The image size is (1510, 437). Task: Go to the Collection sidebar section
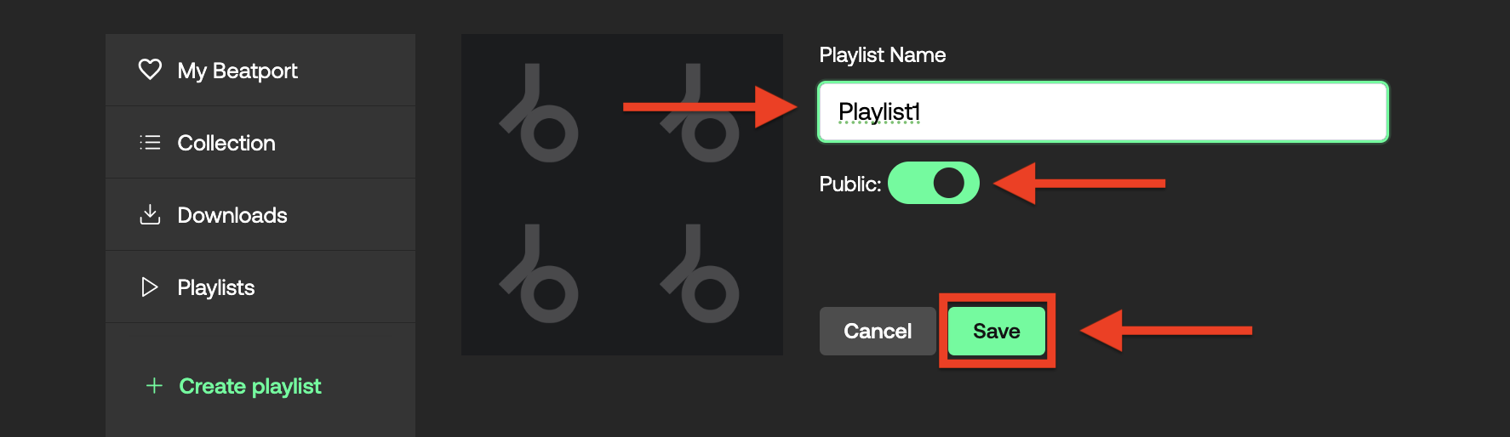[260, 142]
